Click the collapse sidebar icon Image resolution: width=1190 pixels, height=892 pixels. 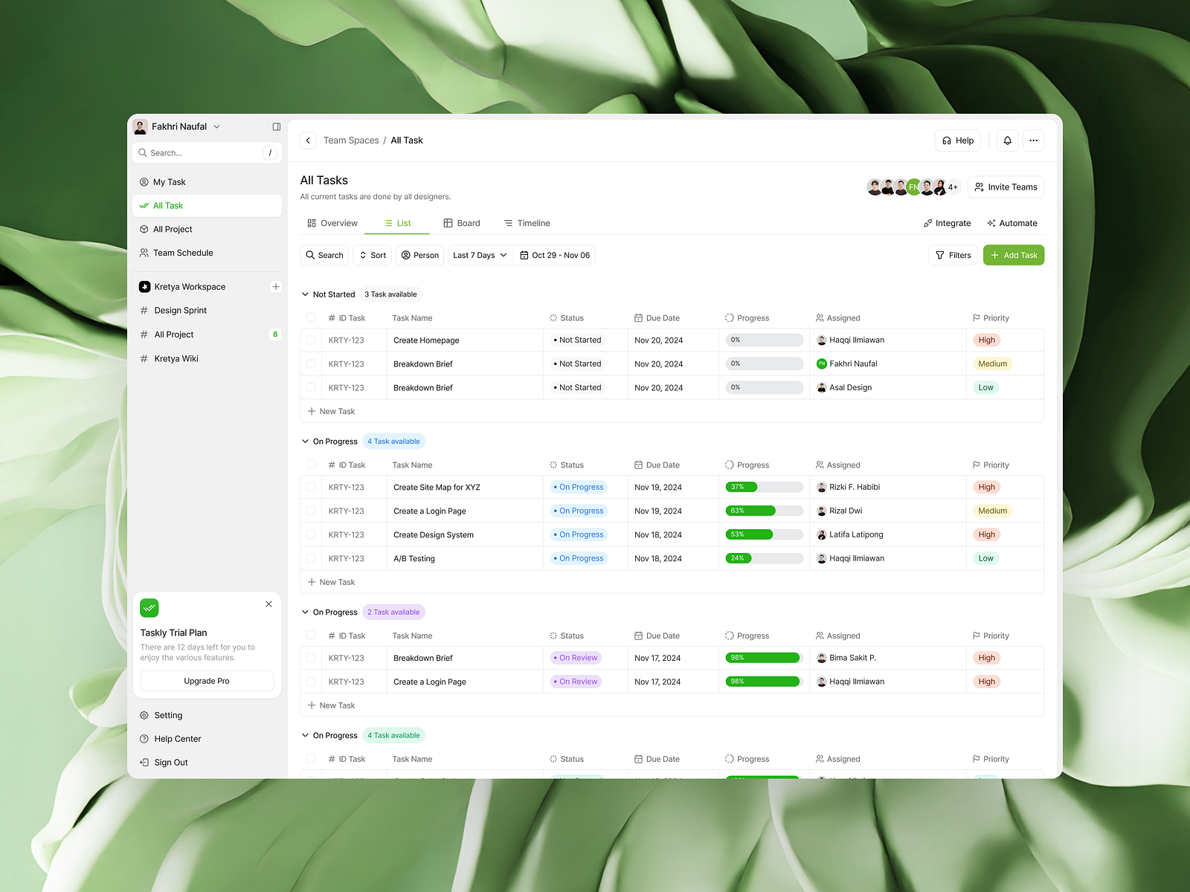point(275,126)
